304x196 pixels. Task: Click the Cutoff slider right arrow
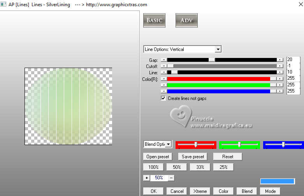click(x=280, y=66)
